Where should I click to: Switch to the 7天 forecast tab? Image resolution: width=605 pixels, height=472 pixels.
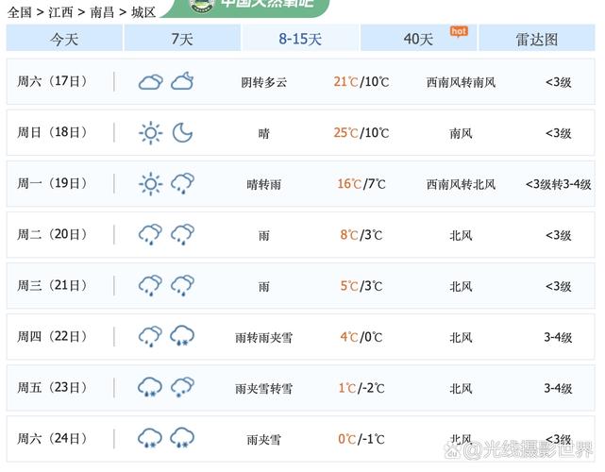182,38
